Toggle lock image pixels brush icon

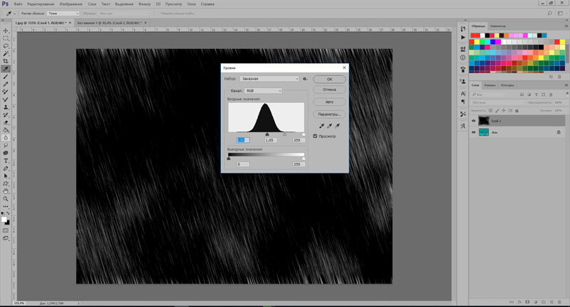(x=497, y=111)
